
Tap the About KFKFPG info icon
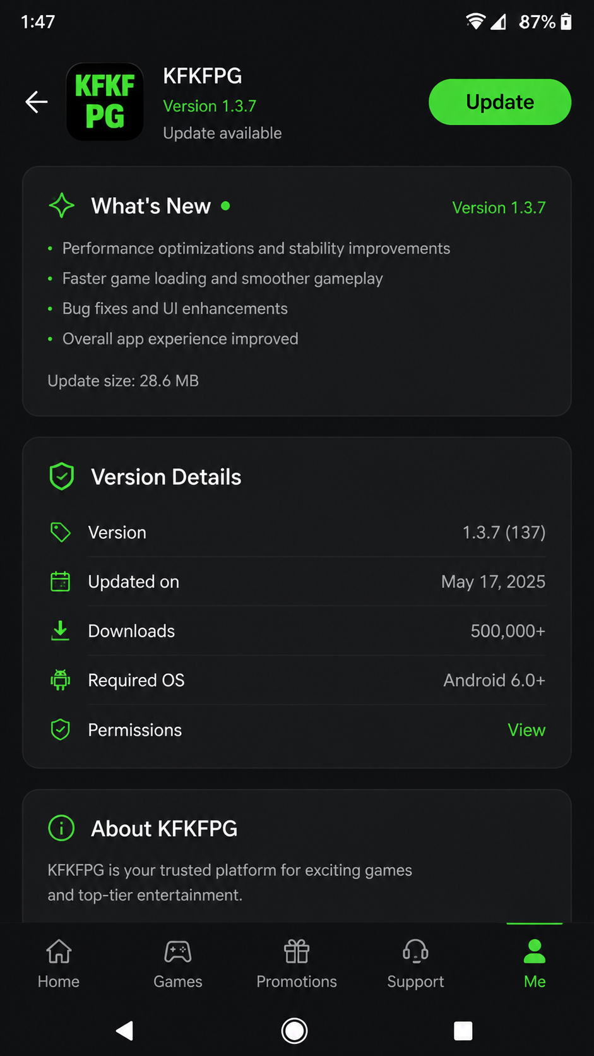61,828
